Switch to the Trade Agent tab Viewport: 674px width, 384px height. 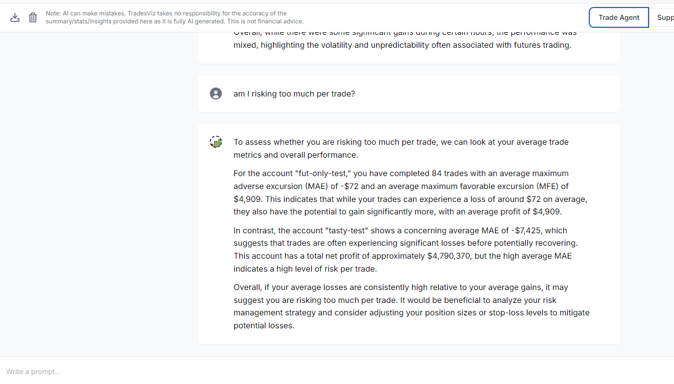click(x=619, y=17)
